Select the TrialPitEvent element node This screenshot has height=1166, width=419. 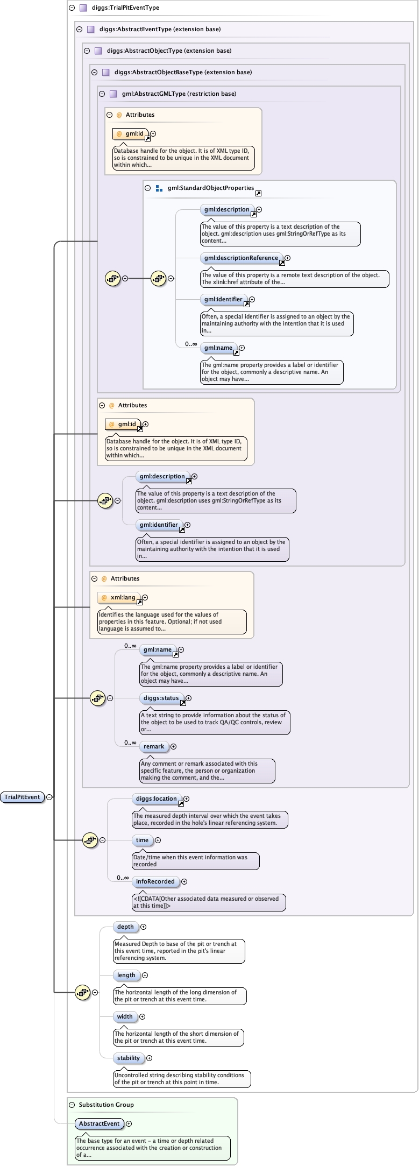[x=22, y=797]
